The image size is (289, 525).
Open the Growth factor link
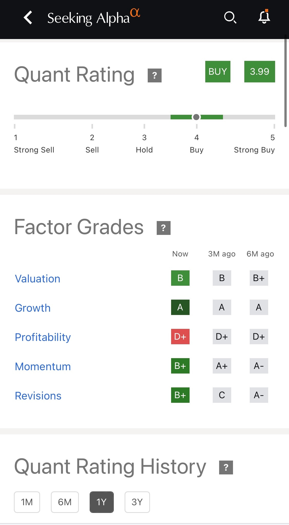(x=33, y=308)
